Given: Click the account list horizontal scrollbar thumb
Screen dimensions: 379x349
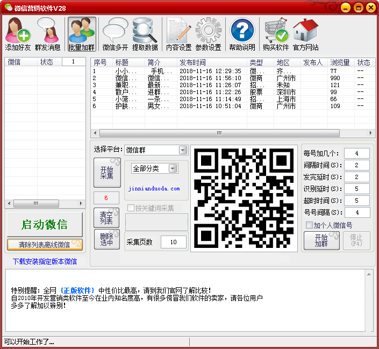Looking at the screenshot, I should 36,203.
